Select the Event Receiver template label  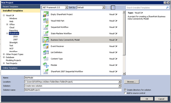(x=57, y=46)
